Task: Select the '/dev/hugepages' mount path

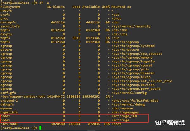Action: (125, 112)
